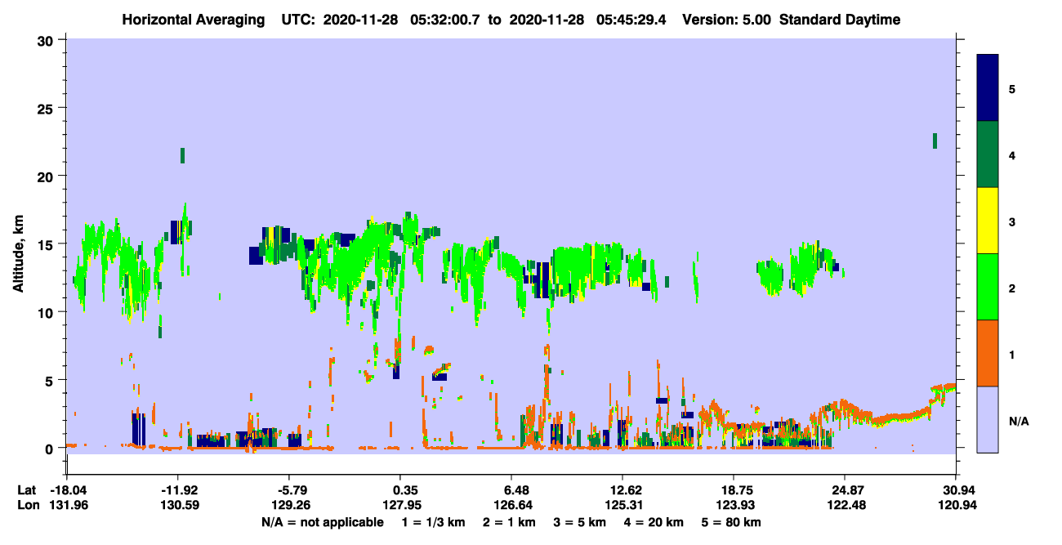1062x545 pixels.
Task: Click the 'Version: 5.00' text
Action: [726, 20]
